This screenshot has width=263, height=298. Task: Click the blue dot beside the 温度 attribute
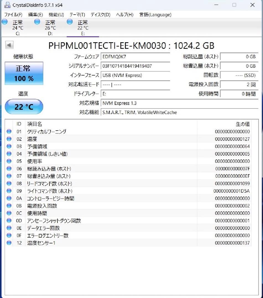(x=9, y=139)
